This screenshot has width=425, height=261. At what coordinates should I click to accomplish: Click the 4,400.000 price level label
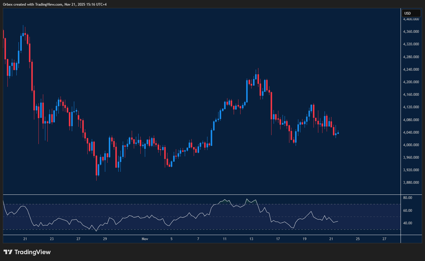click(411, 18)
